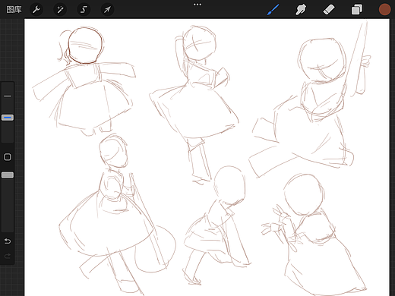Screen dimensions: 395x296
Task: Activate the S-shaped Selection tool
Action: (x=84, y=10)
